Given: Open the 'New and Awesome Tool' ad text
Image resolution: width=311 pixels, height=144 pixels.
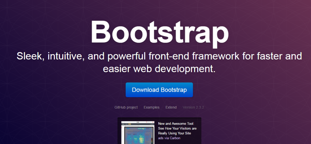Looking at the screenshot, I should click(177, 128).
